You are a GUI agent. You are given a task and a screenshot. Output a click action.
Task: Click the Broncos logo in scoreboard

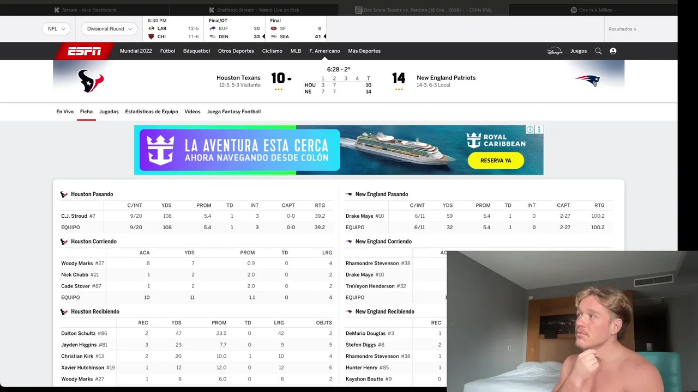pyautogui.click(x=213, y=36)
